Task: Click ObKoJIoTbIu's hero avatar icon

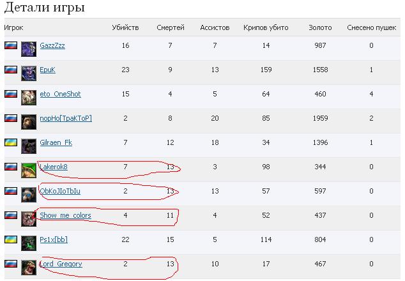Action: 29,195
